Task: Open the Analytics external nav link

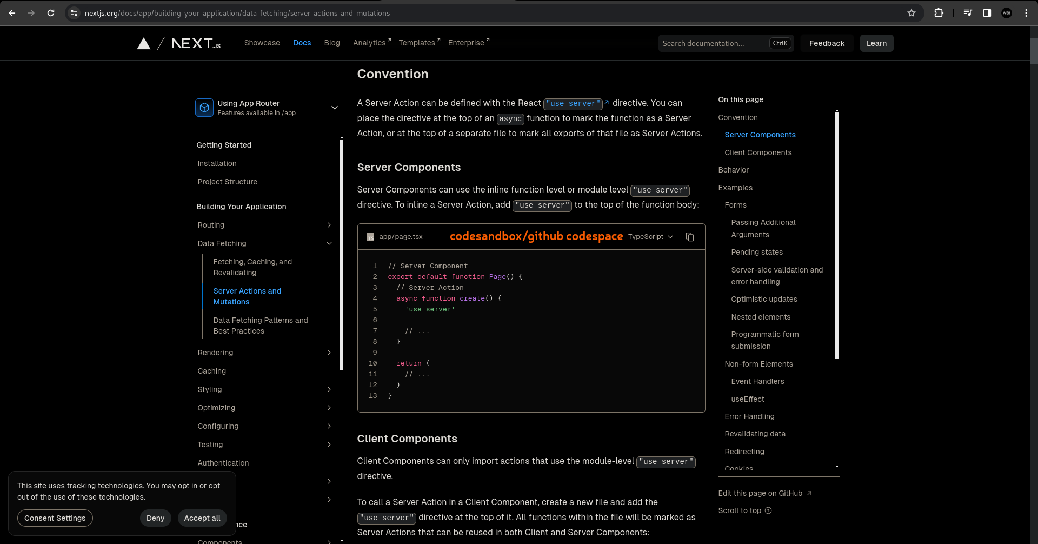Action: [372, 43]
